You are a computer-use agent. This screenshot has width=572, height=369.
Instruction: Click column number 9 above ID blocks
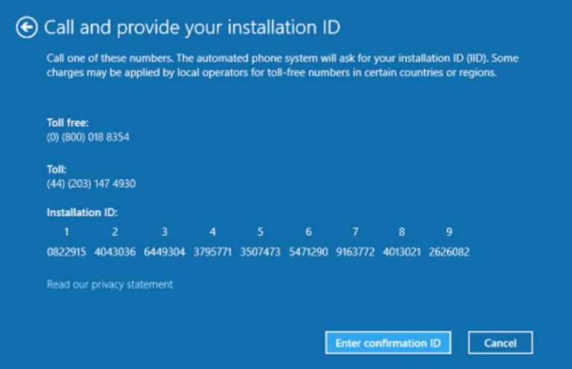pyautogui.click(x=449, y=232)
